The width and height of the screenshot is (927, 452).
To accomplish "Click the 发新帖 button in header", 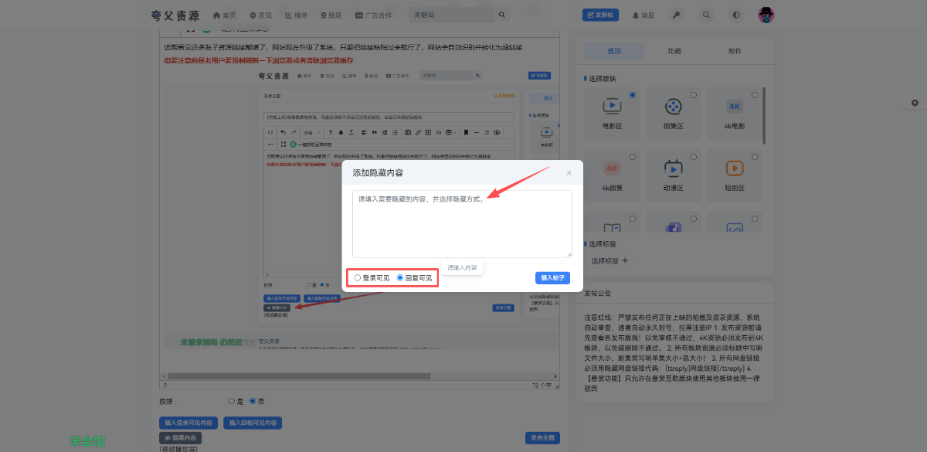I will [600, 15].
